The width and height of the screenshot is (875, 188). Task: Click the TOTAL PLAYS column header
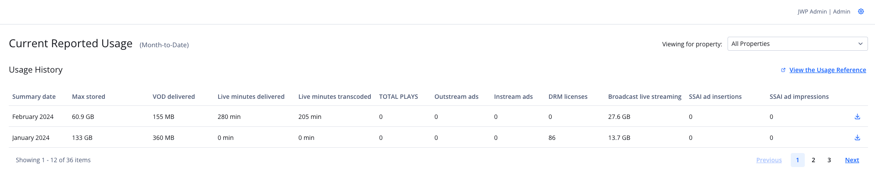click(398, 97)
